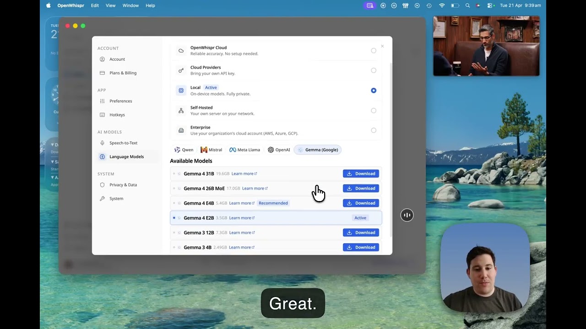Open Learn more for Gemma 4 E2B

pos(242,218)
